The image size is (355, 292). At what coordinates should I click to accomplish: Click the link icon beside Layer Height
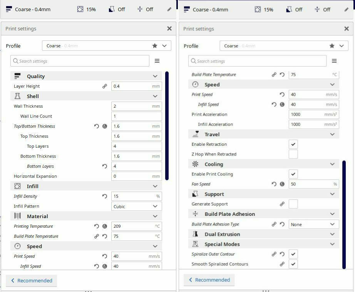104,86
